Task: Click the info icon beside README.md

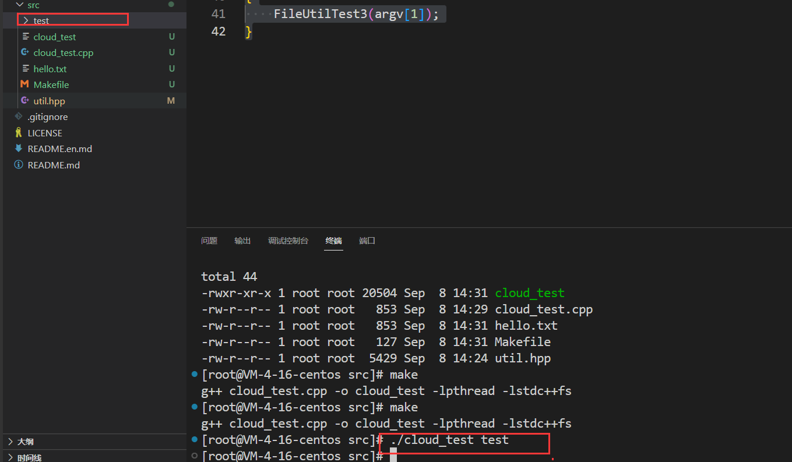Action: [19, 165]
